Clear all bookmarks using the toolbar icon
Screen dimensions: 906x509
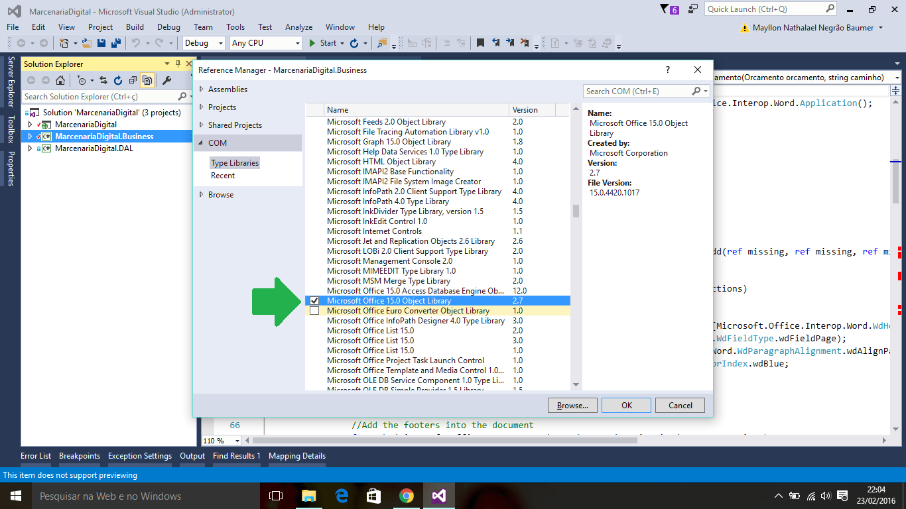tap(525, 43)
